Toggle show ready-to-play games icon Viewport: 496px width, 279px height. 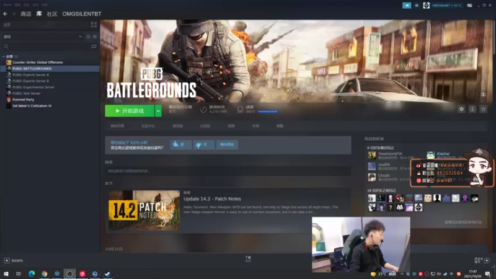point(95,37)
